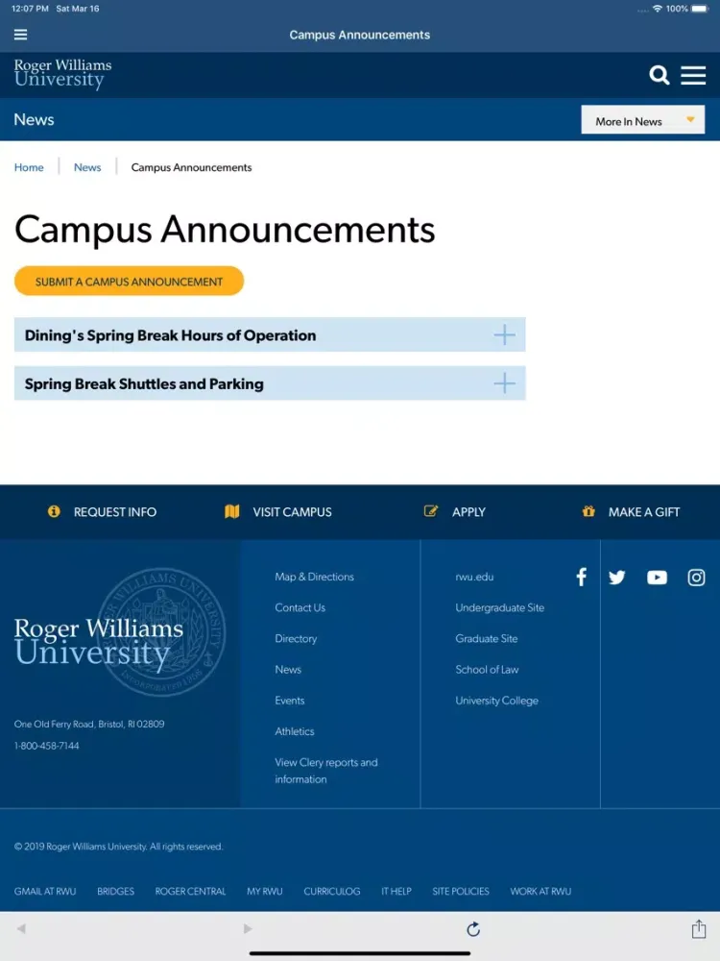Open rwu.edu footer link
720x961 pixels.
coord(474,577)
